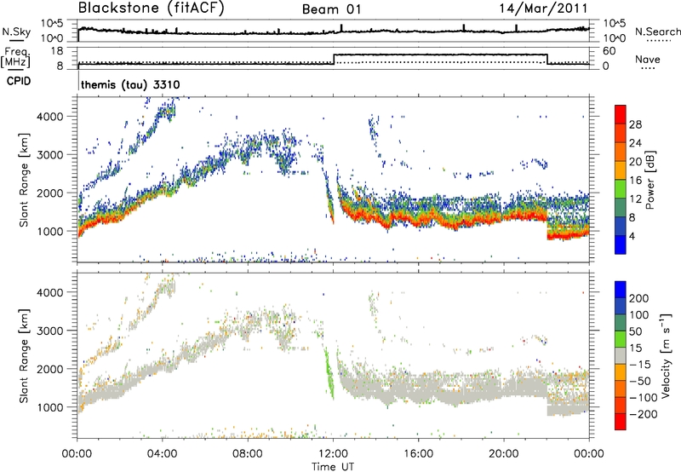Click the 'Beam 01' label

point(331,9)
